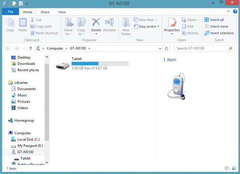The height and width of the screenshot is (174, 240).
Task: Click the Tablet storage usage bar
Action: coord(100,63)
